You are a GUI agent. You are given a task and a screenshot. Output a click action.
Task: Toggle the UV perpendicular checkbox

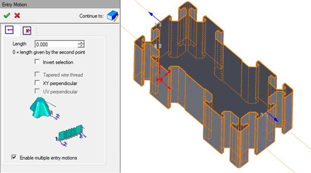[37, 92]
